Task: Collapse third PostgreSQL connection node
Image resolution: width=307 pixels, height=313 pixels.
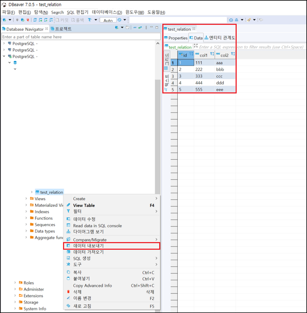Action: 4,56
